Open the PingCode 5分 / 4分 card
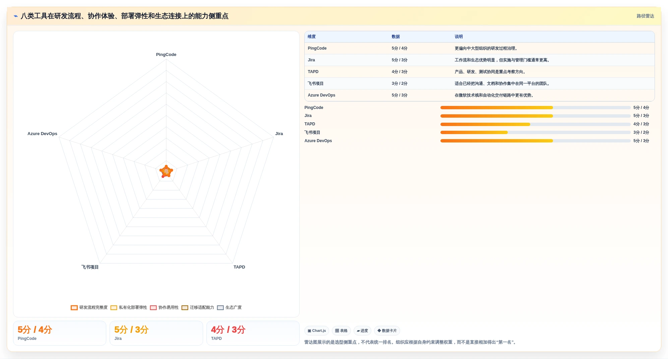This screenshot has width=668, height=359. [60, 333]
